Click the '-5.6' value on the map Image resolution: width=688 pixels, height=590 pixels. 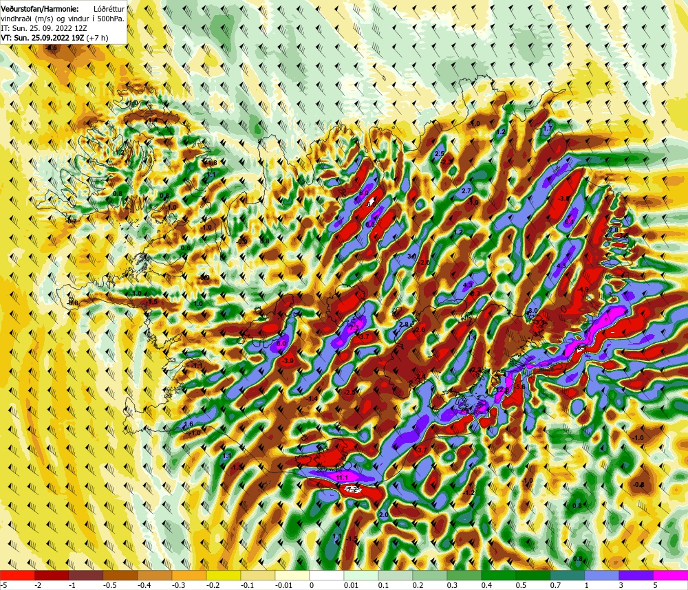[519, 386]
